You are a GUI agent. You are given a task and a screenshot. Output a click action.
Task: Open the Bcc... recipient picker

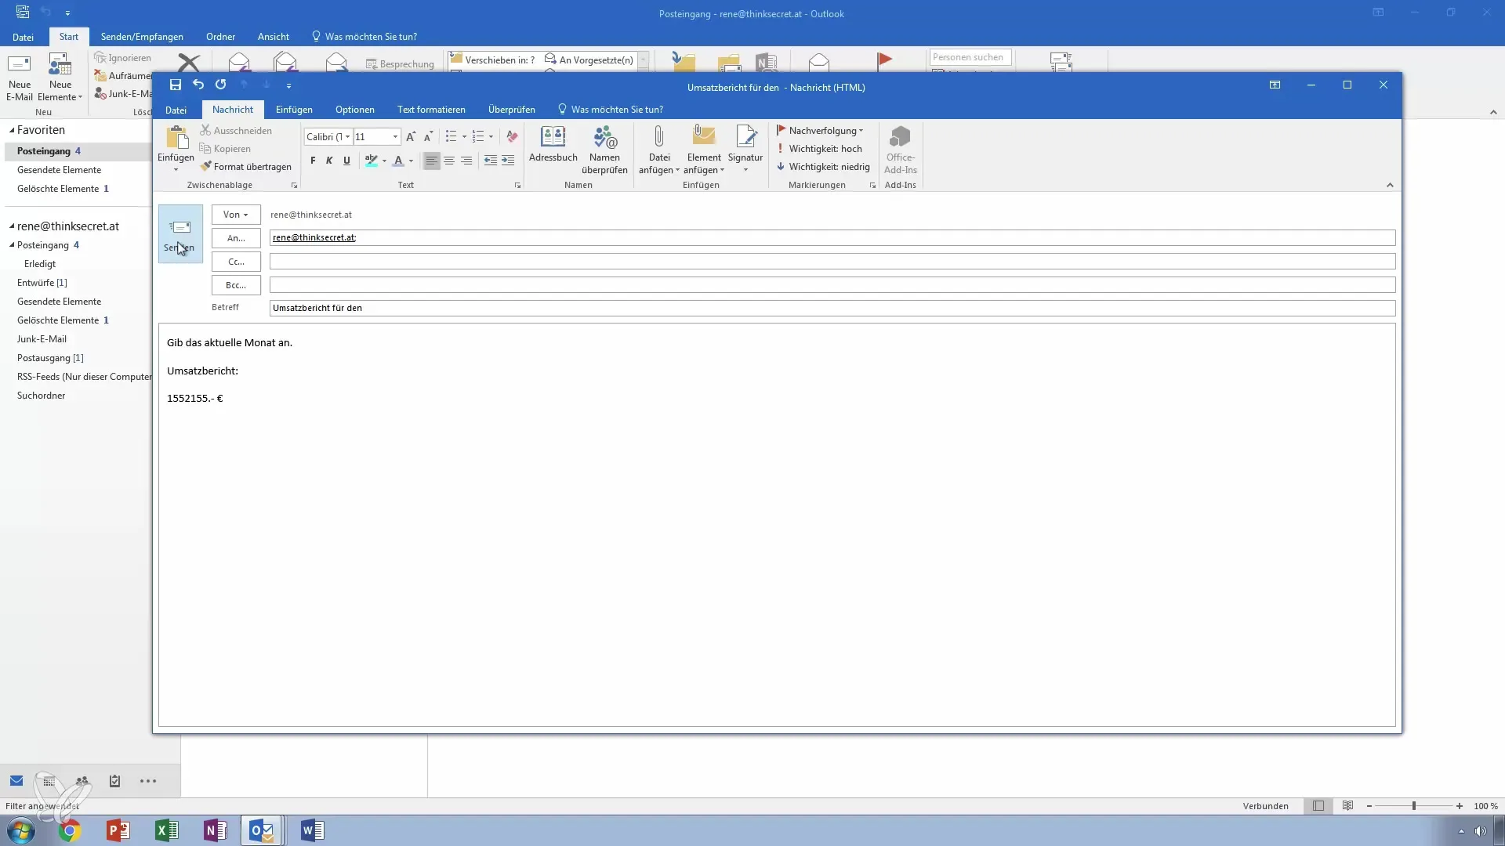tap(235, 284)
